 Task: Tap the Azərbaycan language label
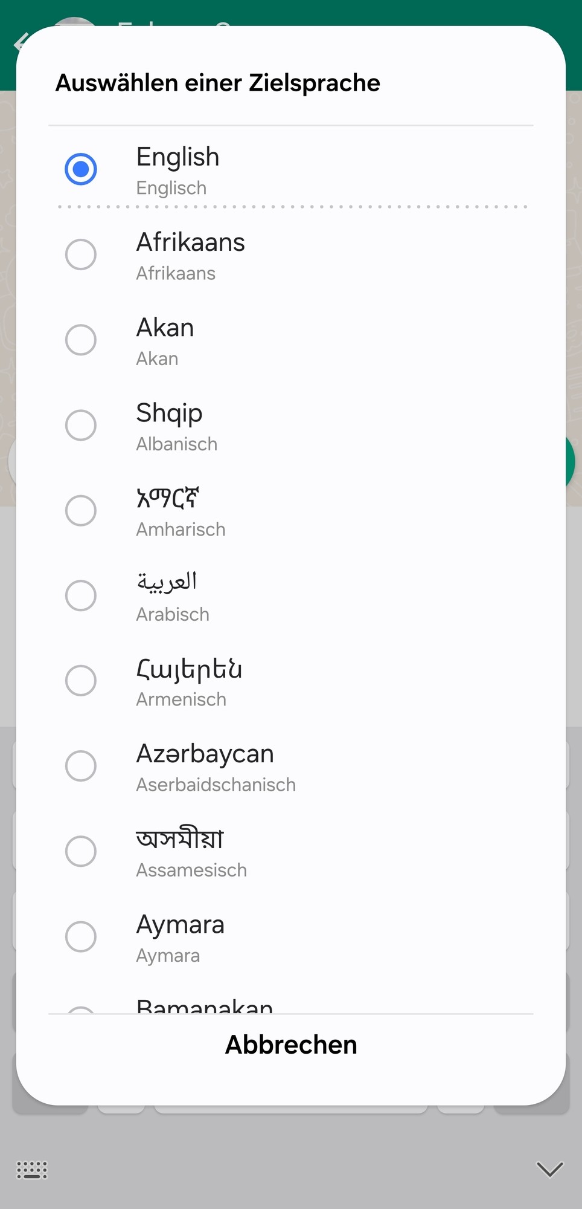[x=205, y=754]
